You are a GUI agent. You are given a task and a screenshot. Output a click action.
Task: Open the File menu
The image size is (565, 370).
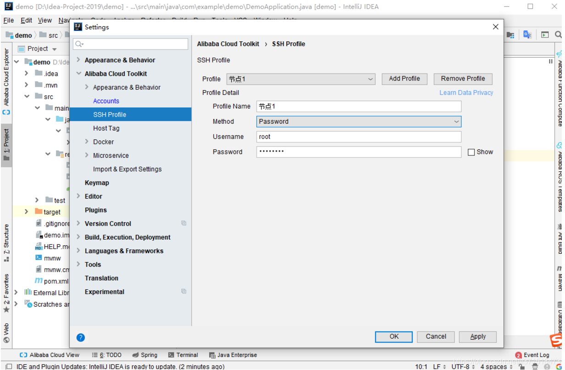[9, 20]
